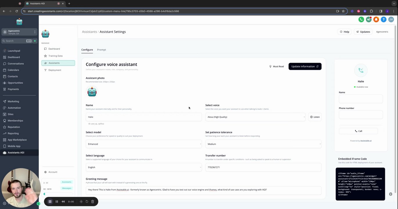The height and width of the screenshot is (209, 398).
Task: Click the Updates button in header
Action: (x=363, y=32)
